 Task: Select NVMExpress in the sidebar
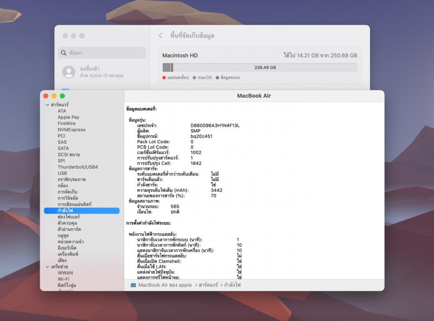coord(72,130)
